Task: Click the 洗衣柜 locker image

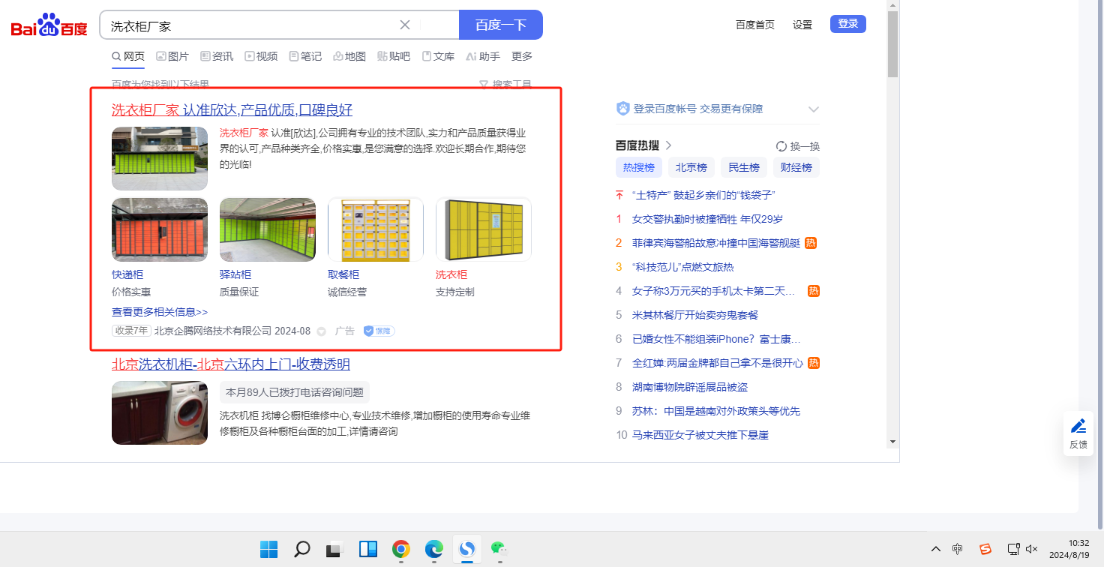Action: coord(484,229)
